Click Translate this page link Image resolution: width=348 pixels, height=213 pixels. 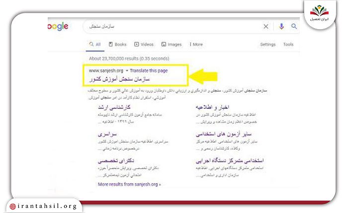[149, 71]
